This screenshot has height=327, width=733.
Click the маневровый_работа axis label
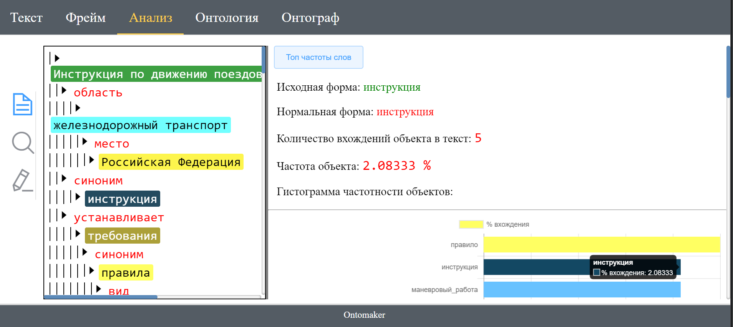point(444,290)
